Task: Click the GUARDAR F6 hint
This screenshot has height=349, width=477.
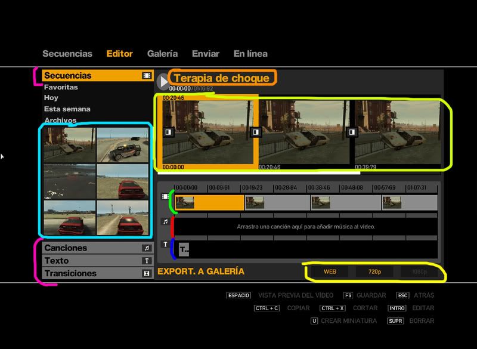Action: pos(365,295)
